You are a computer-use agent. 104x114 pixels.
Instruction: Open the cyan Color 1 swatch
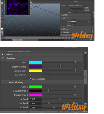[x=35, y=62]
